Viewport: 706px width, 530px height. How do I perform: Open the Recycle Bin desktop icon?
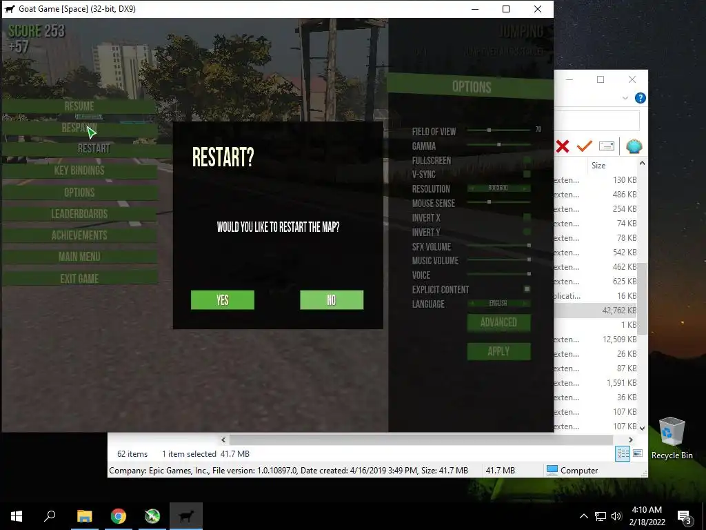(672, 438)
